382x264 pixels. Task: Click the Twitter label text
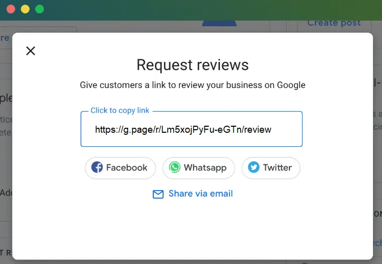click(277, 167)
